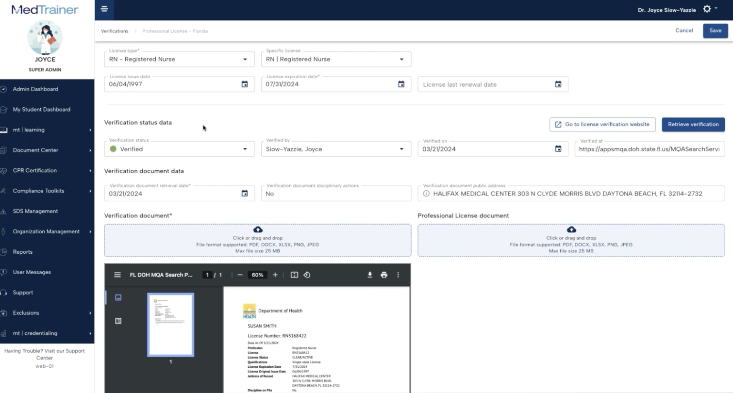Viewport: 733px width, 393px height.
Task: Print the verification document
Action: [x=384, y=275]
